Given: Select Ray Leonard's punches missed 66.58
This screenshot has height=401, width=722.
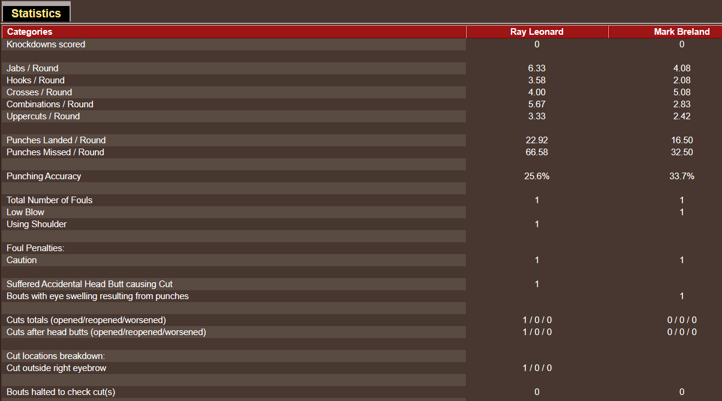Looking at the screenshot, I should tap(537, 152).
